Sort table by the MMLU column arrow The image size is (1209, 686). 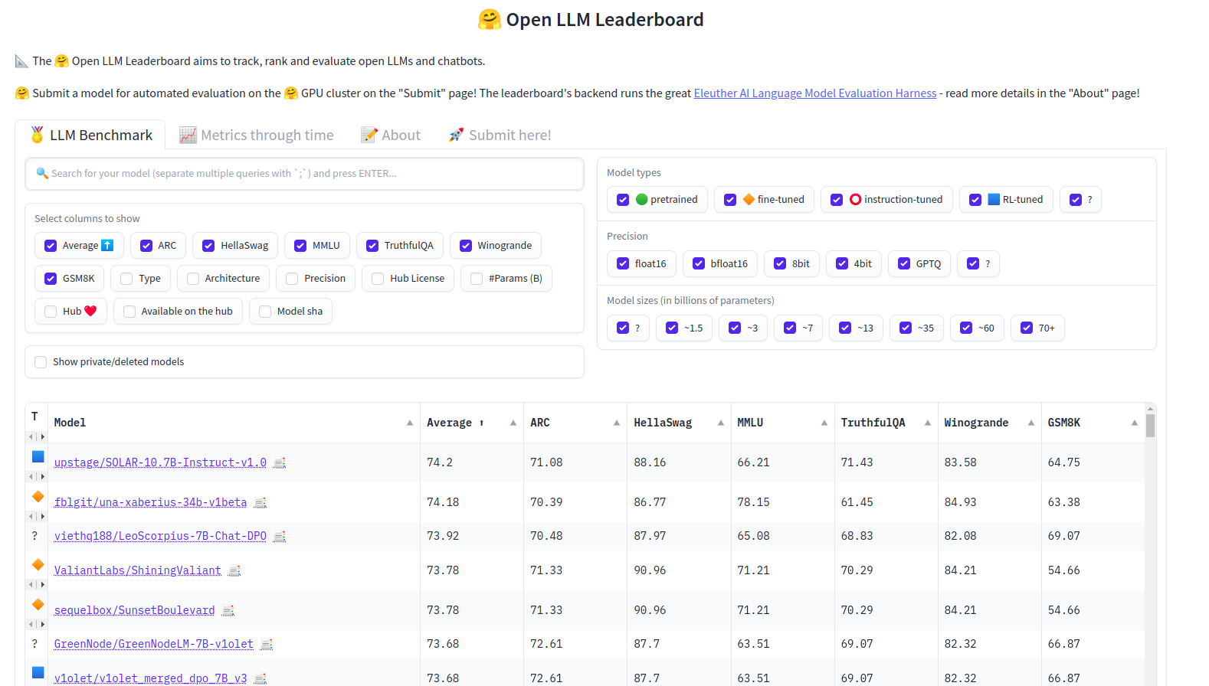[824, 423]
